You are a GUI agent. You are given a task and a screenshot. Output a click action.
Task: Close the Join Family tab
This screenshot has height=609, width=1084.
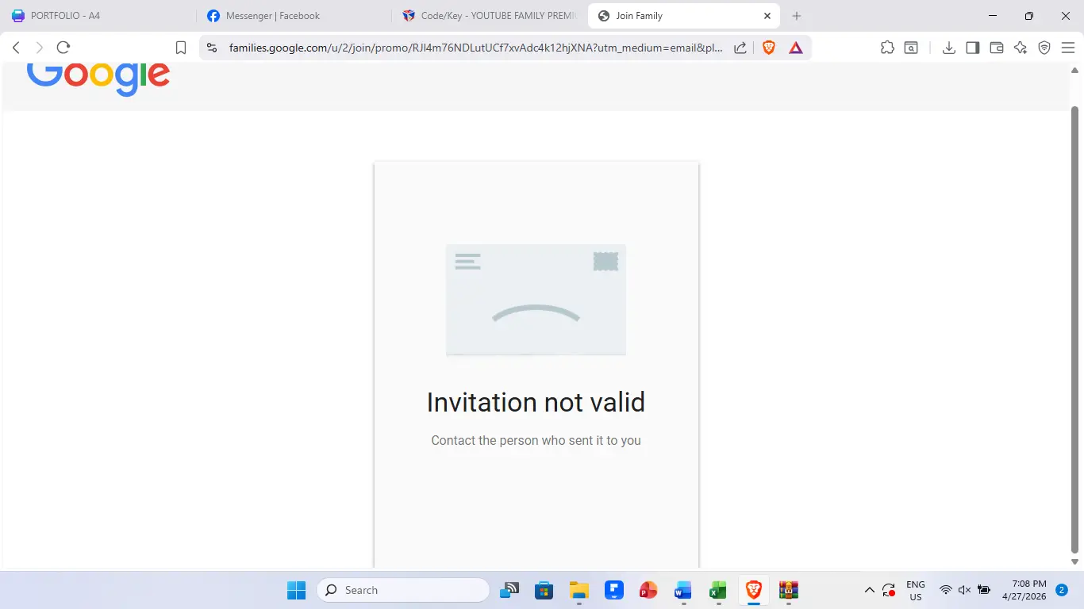click(x=767, y=16)
